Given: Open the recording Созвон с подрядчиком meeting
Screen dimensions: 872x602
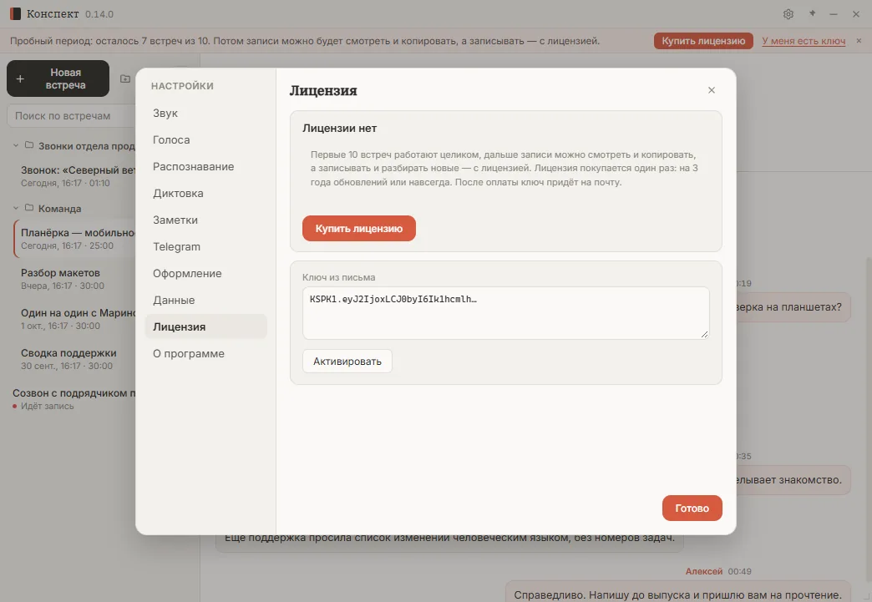Looking at the screenshot, I should pos(71,399).
